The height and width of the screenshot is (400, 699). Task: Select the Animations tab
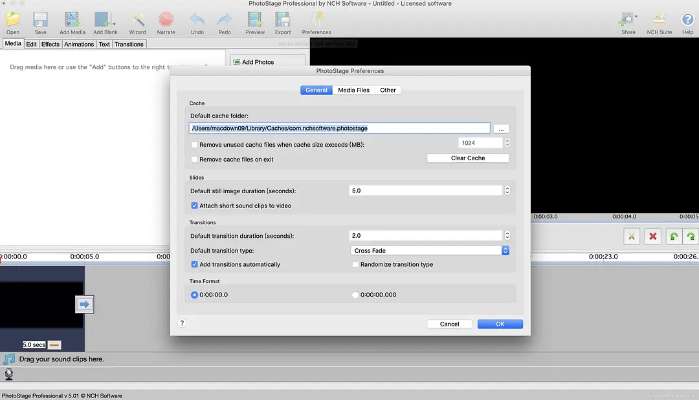(x=79, y=44)
